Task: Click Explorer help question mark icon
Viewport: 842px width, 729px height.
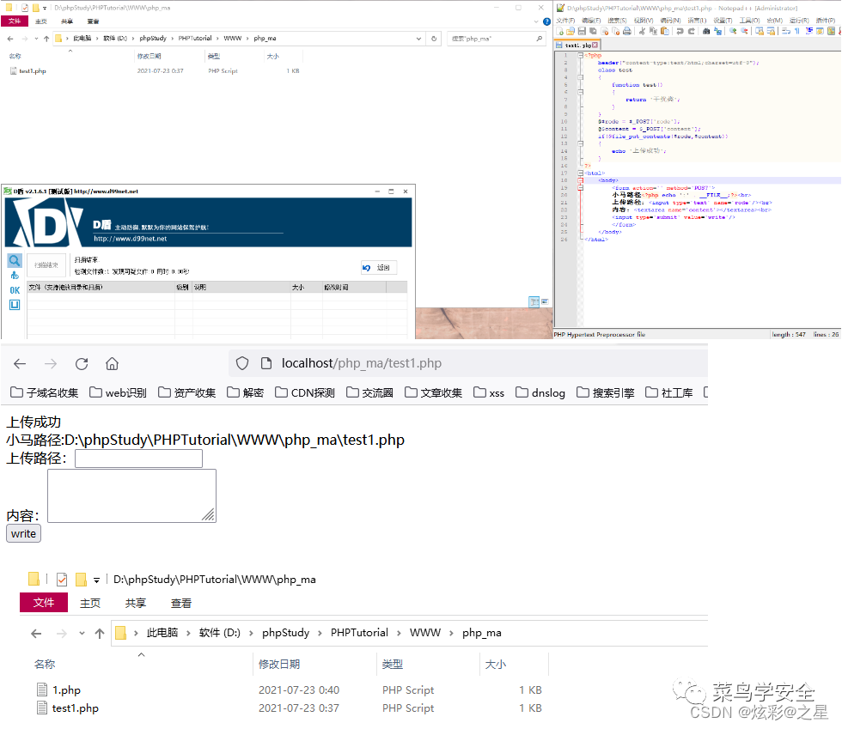Action: 546,21
